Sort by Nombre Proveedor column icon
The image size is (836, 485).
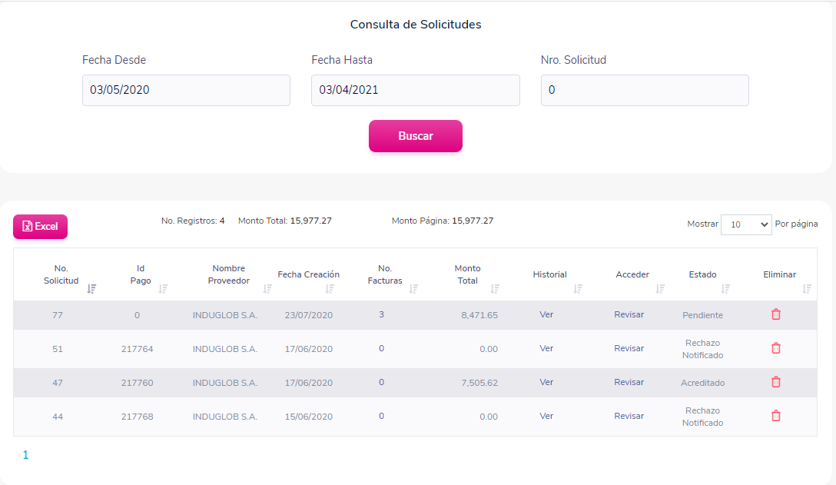tap(267, 289)
